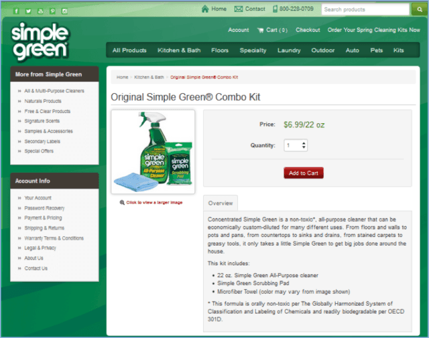Screen dimensions: 429x338
Task: Open the Auto menu
Action: point(353,50)
